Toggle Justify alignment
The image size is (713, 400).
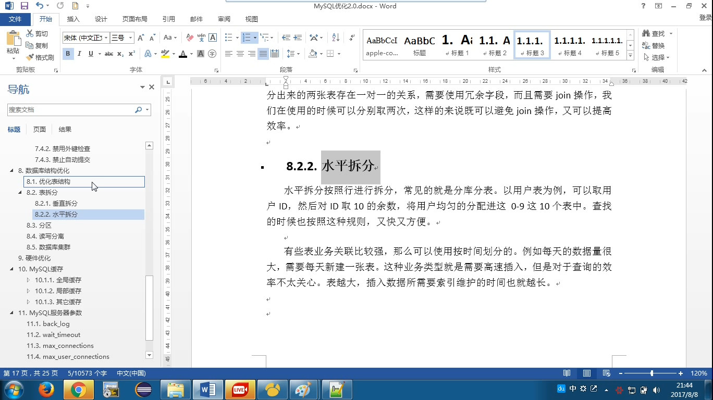point(263,54)
